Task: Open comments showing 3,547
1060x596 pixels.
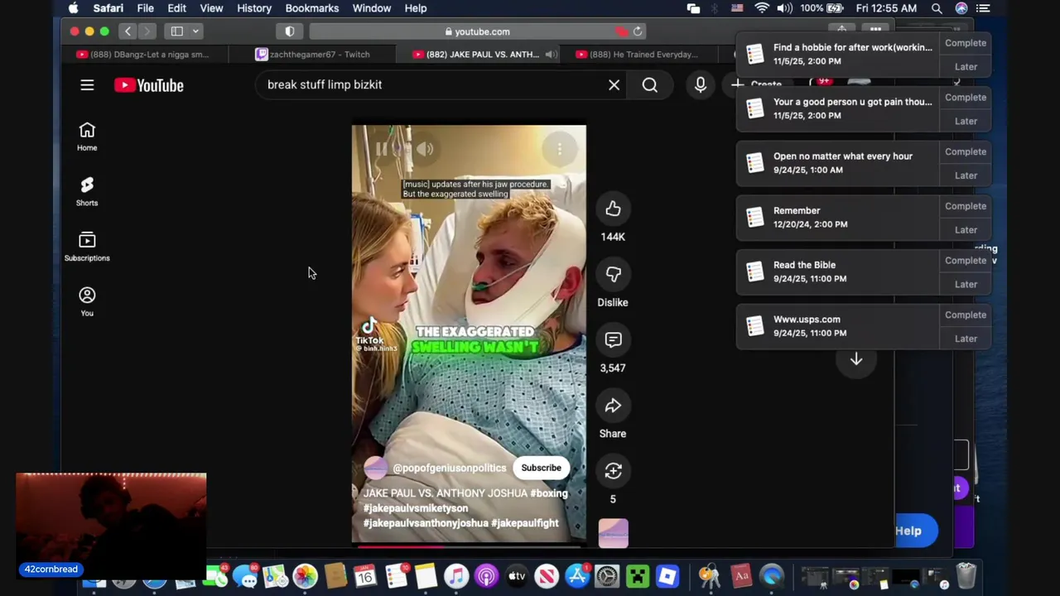Action: tap(613, 340)
